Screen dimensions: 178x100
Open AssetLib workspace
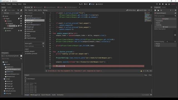[99, 4]
